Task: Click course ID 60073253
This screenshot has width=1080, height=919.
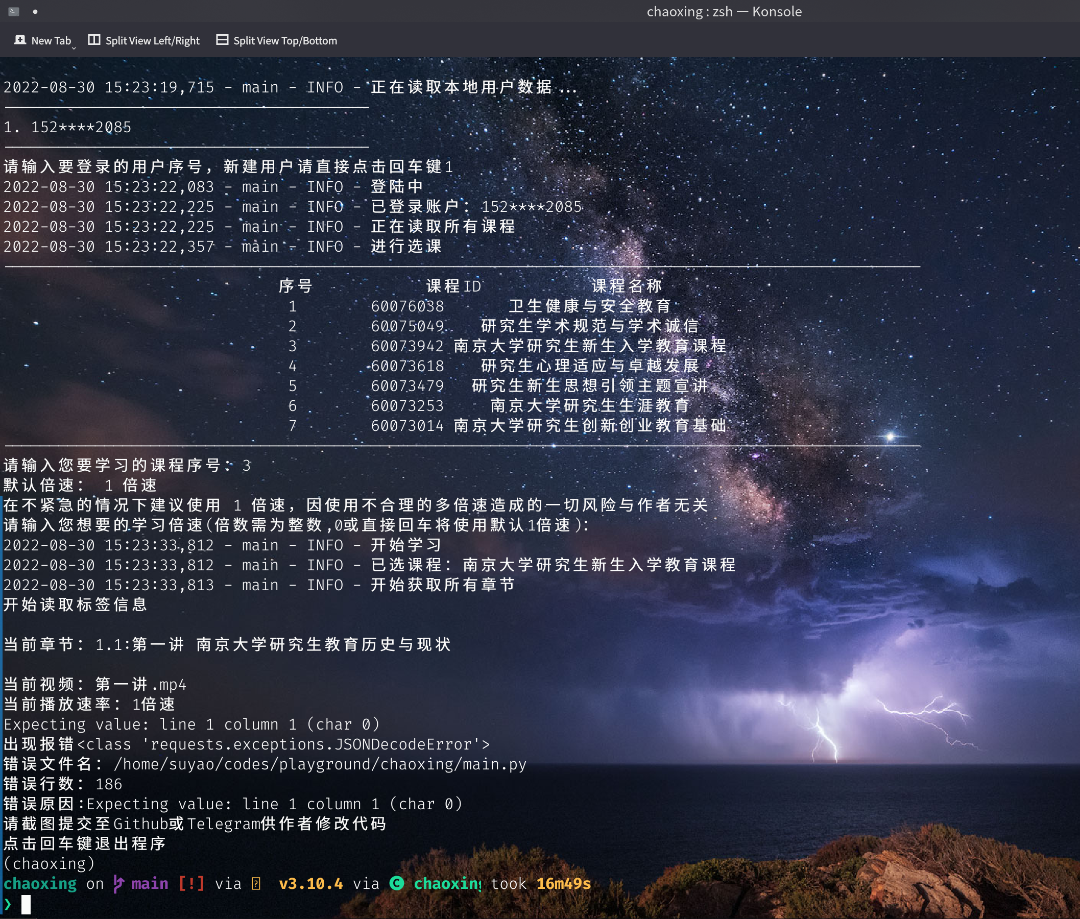Action: pyautogui.click(x=407, y=406)
